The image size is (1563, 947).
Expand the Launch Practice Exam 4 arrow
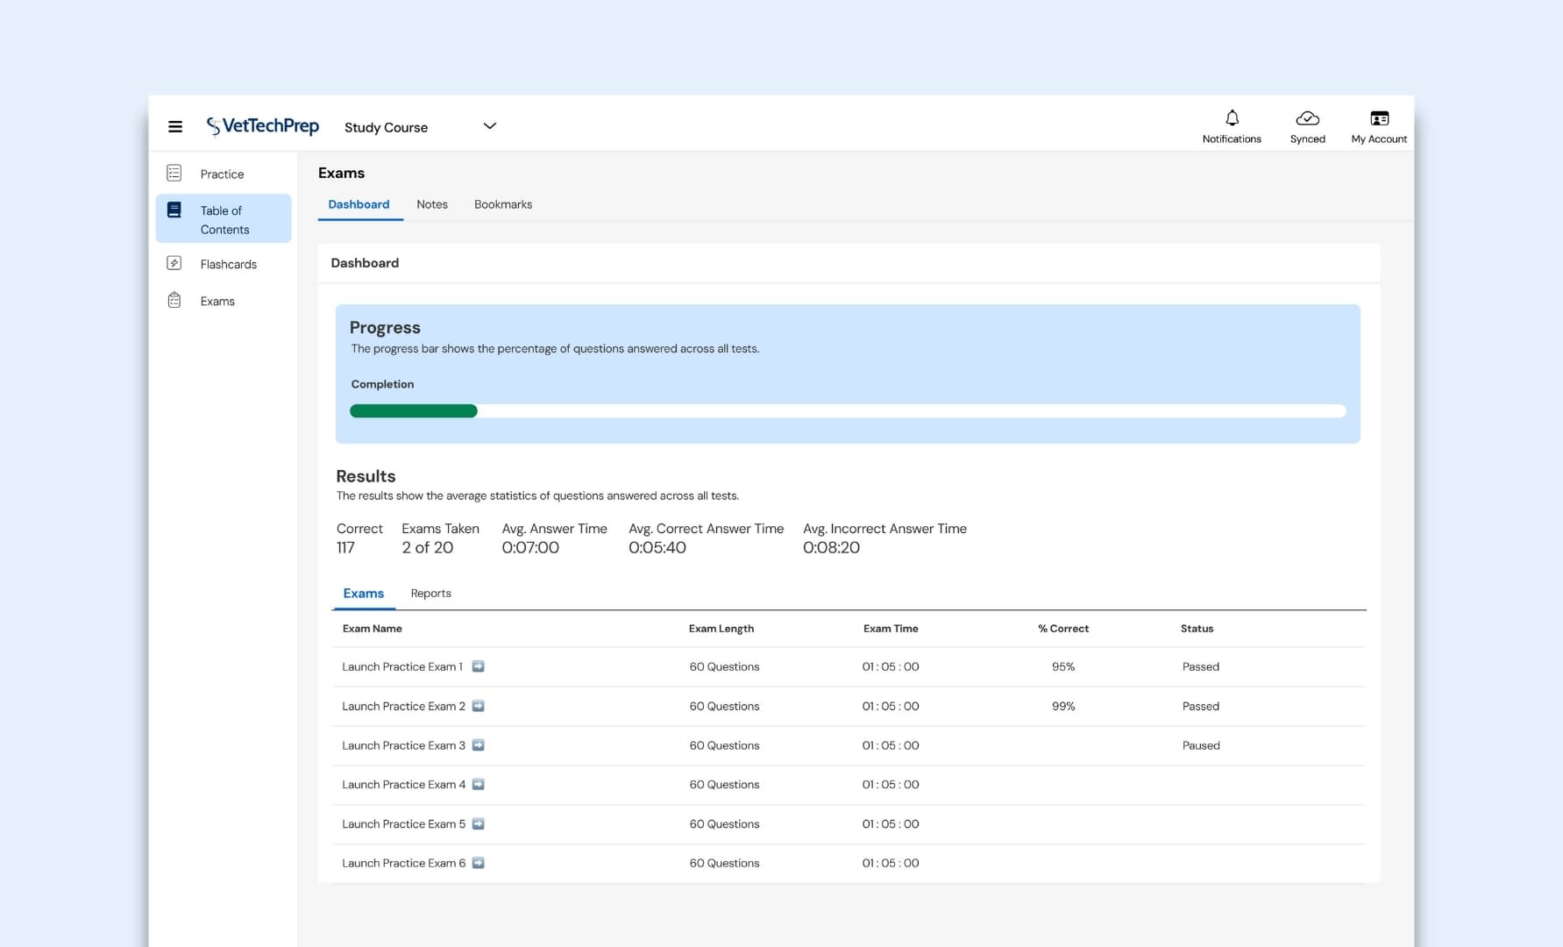(478, 784)
